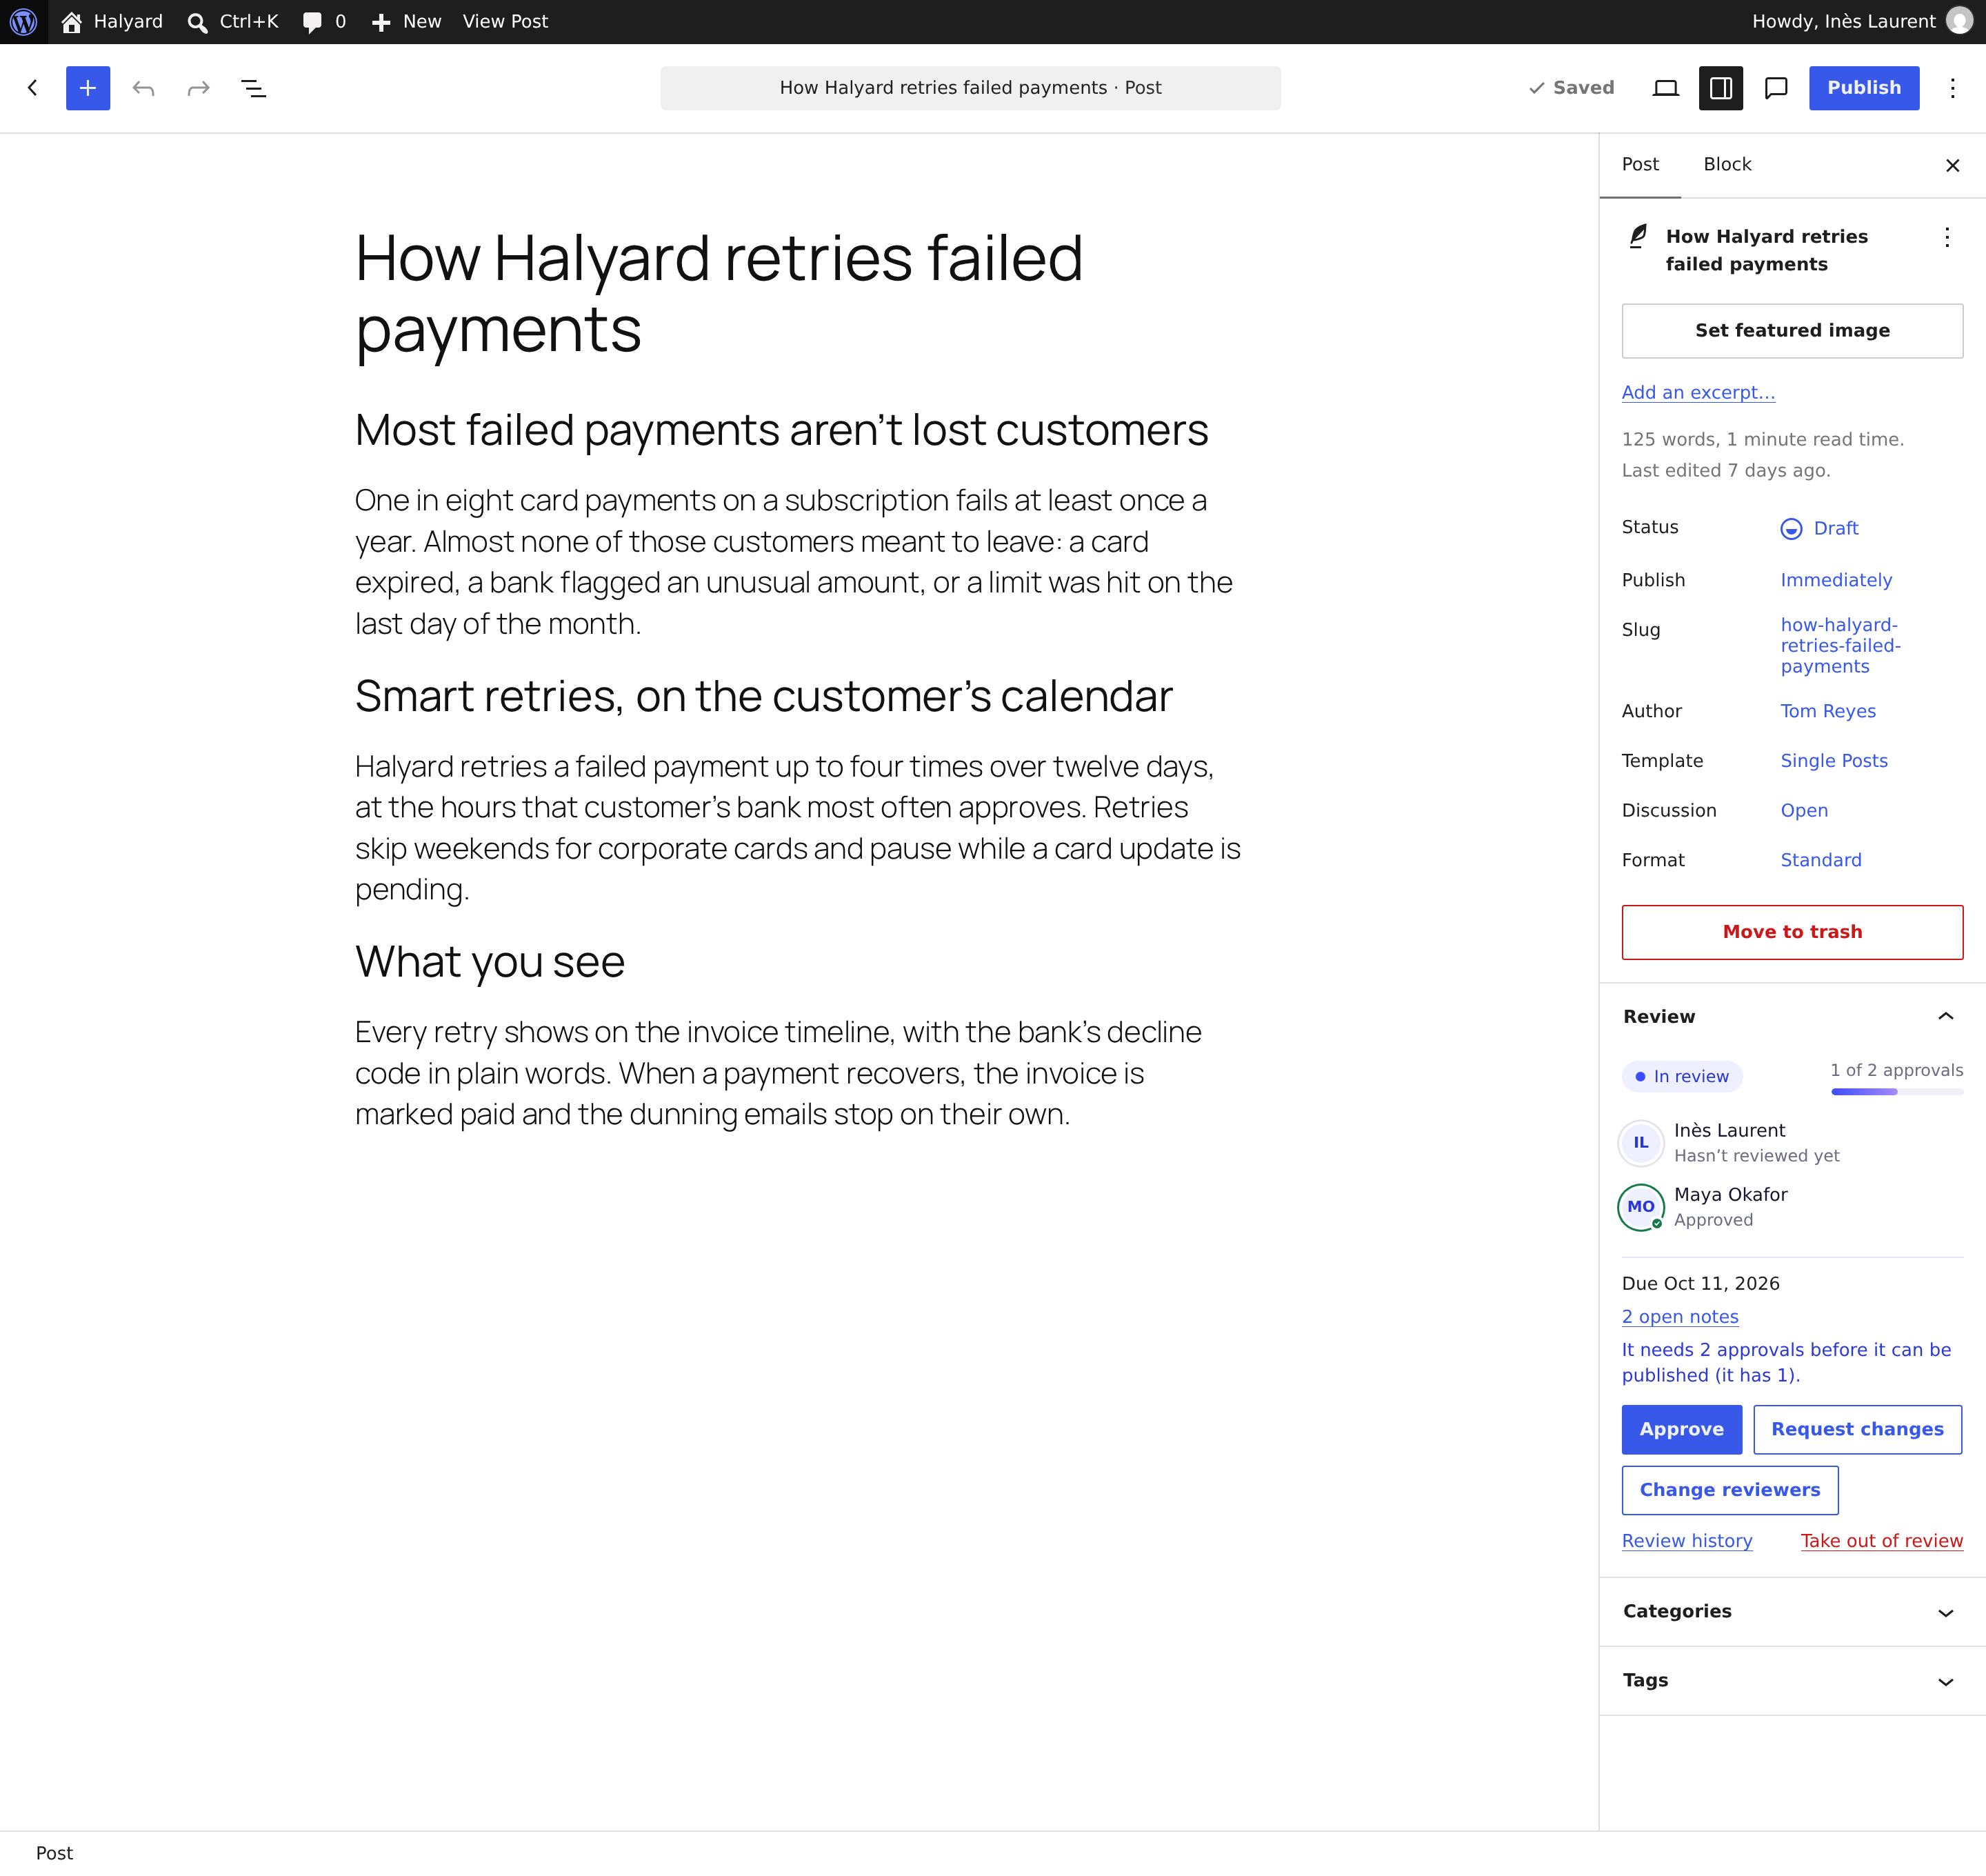Click the 2 open notes link
The width and height of the screenshot is (1986, 1876).
click(x=1680, y=1316)
